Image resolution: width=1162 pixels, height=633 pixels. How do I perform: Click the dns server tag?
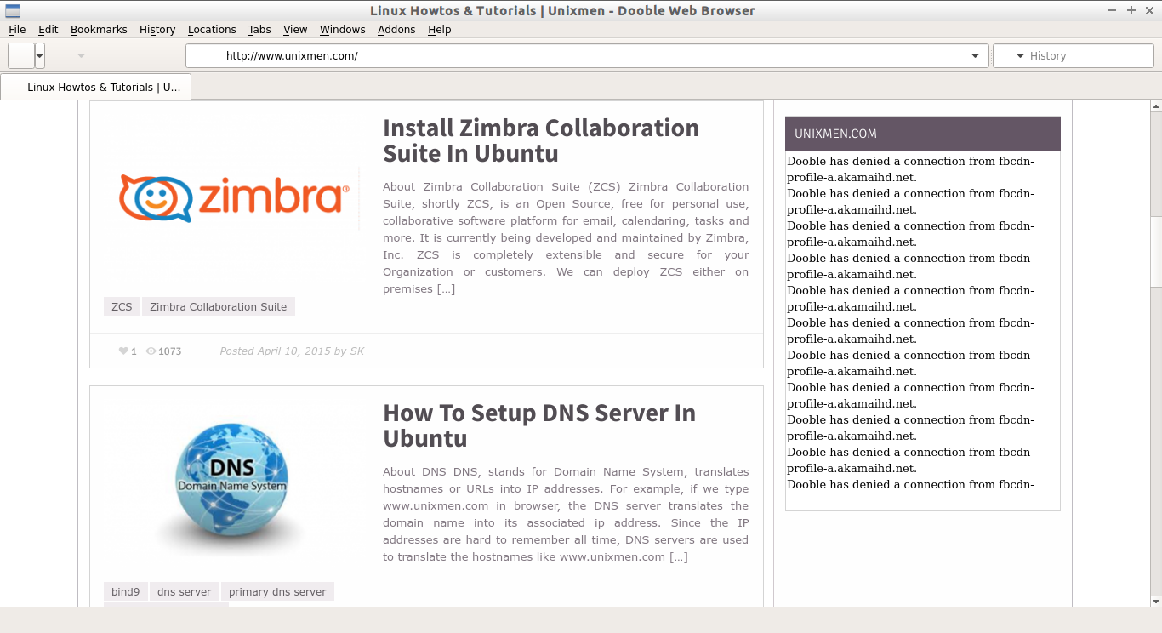184,591
